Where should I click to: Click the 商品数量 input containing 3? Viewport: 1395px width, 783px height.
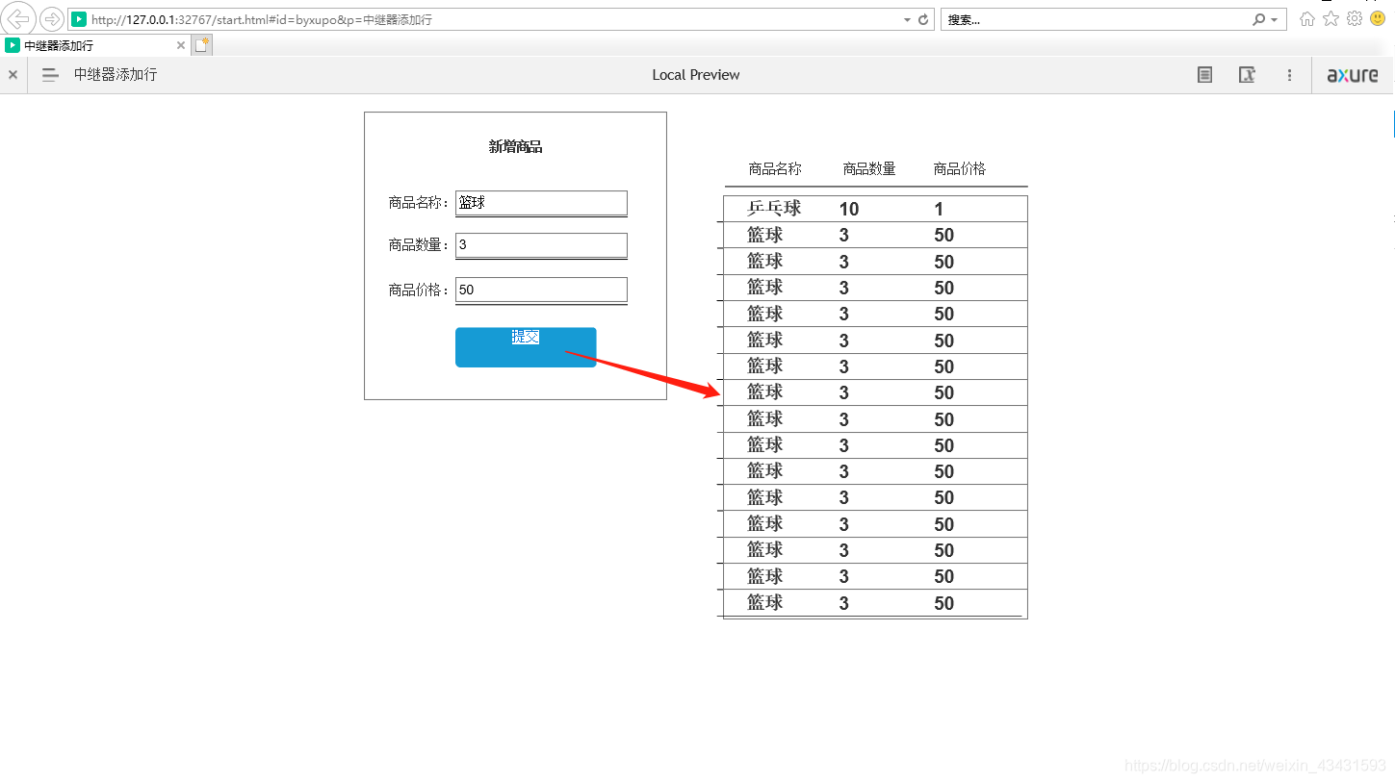541,245
